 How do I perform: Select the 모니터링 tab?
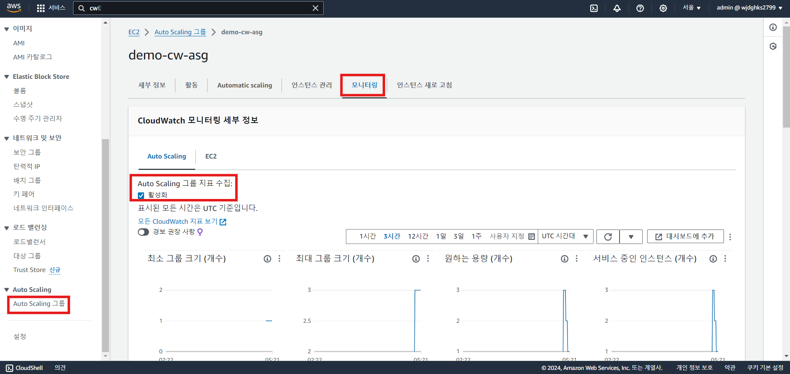[x=364, y=85]
